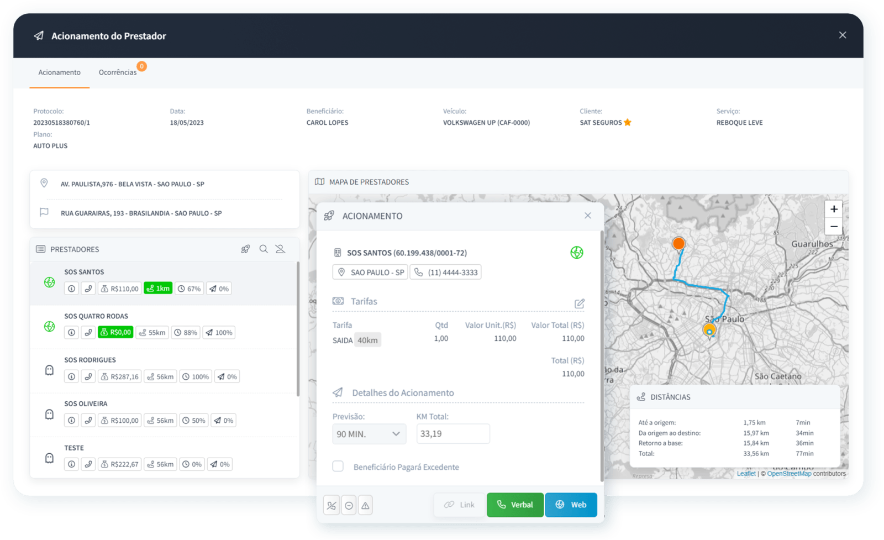884x540 pixels.
Task: Click the globe icon next to SOS Santos details
Action: click(x=576, y=253)
